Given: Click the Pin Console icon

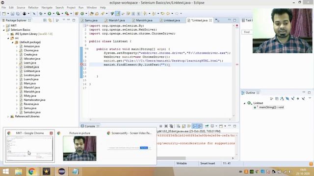Looking at the screenshot, I should click(207, 126).
